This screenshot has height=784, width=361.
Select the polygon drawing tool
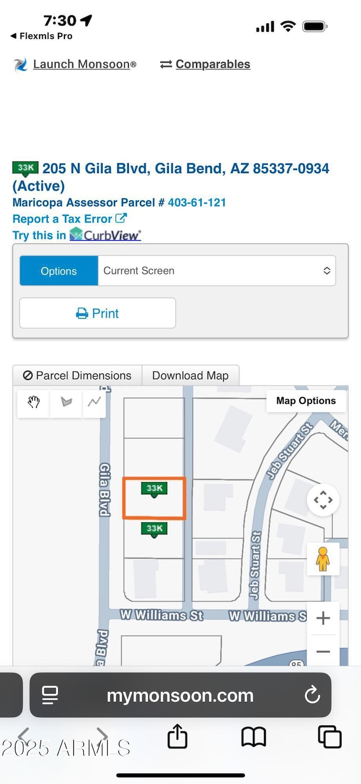(x=67, y=402)
